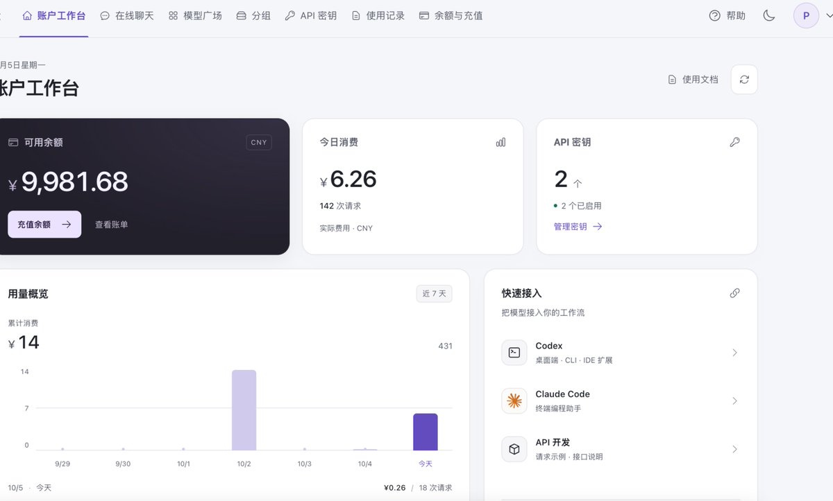Expand the Claude Code row chevron

[734, 401]
